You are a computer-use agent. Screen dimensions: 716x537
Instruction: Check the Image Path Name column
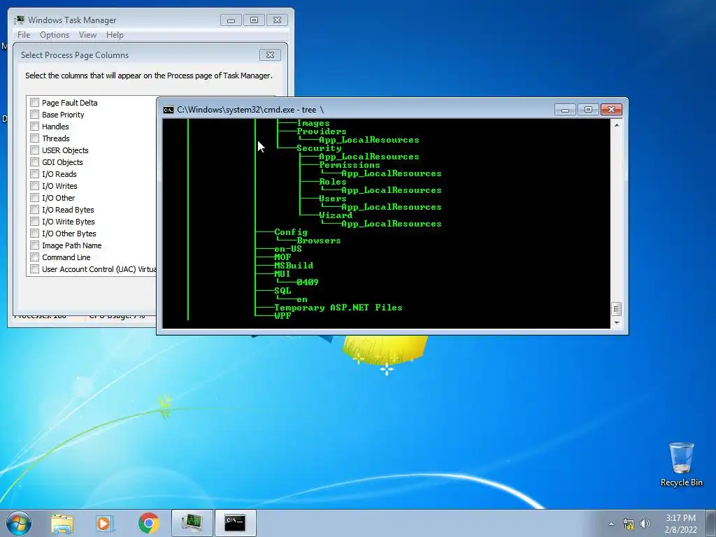(35, 245)
